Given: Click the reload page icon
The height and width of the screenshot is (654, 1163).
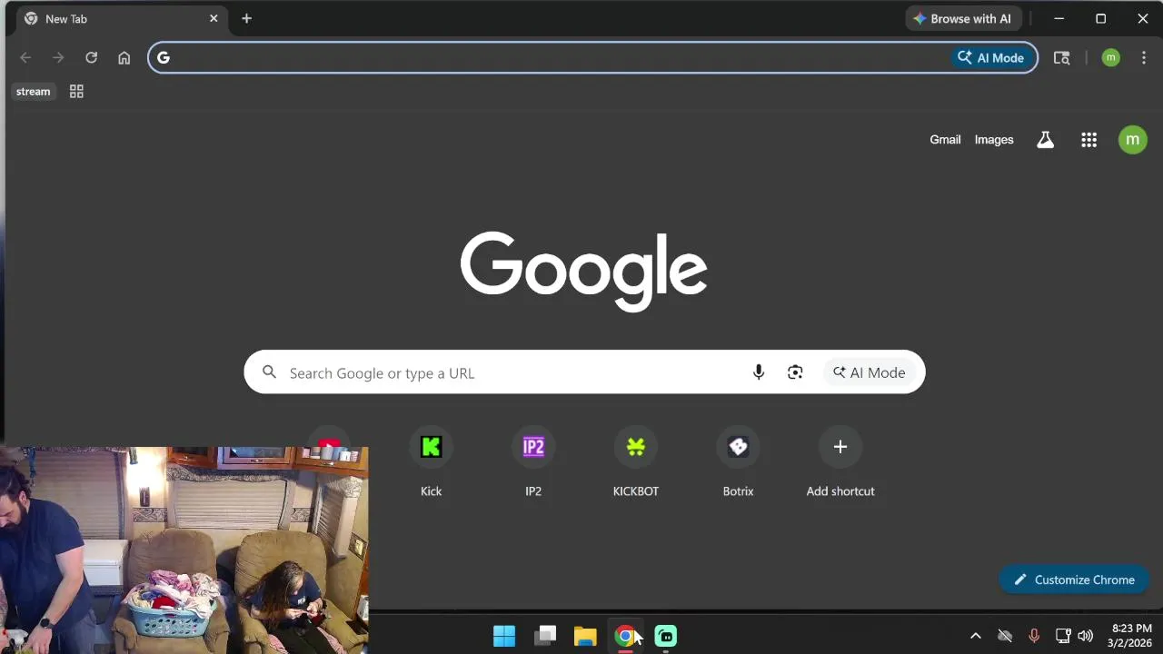Looking at the screenshot, I should 91,58.
